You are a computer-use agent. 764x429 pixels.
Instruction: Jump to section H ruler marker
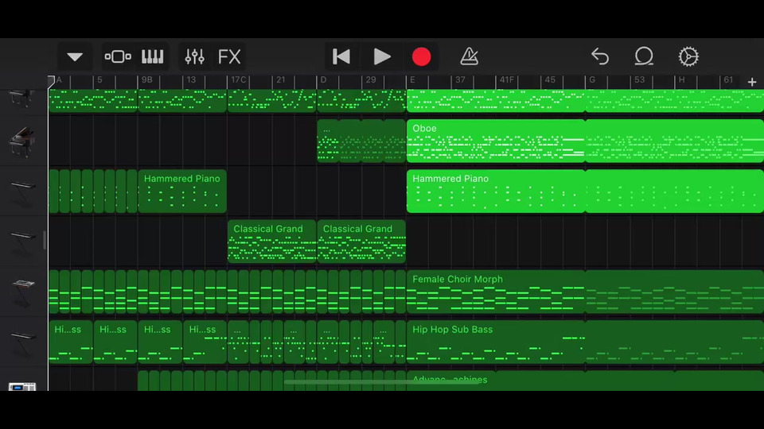pos(682,79)
